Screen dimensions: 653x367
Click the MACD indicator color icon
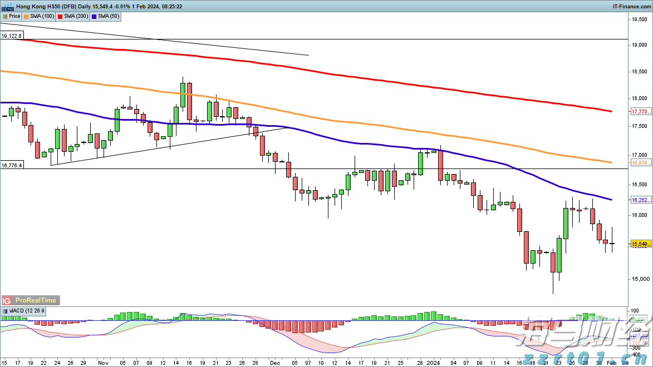5,311
